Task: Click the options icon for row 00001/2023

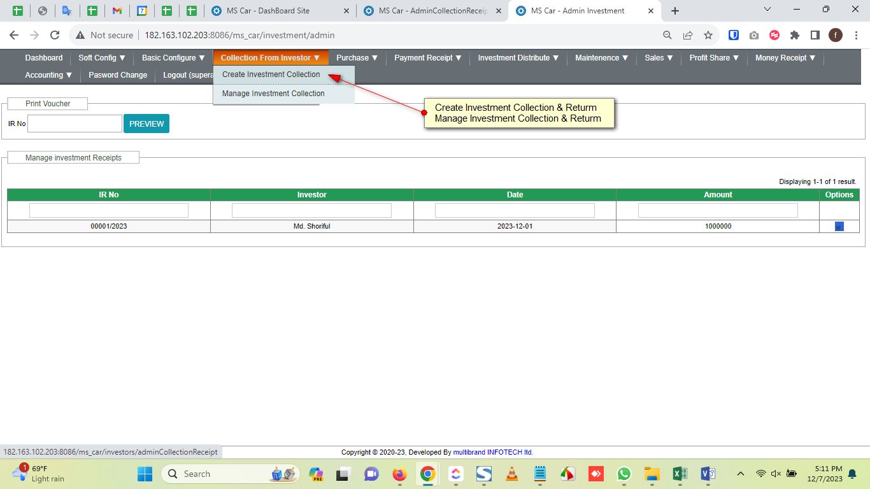Action: click(839, 227)
